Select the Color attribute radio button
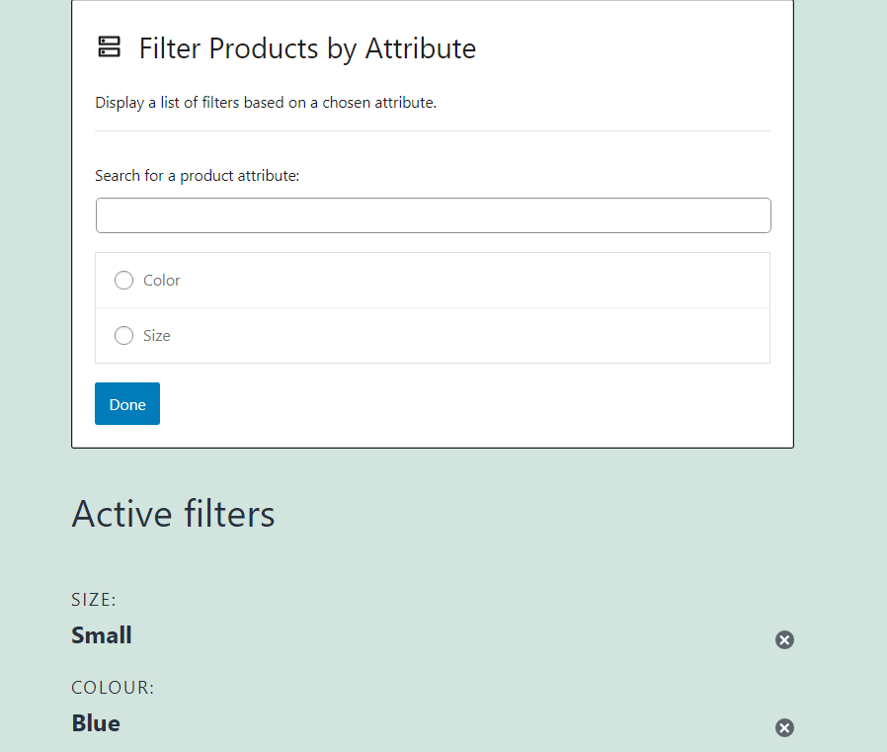 [x=123, y=280]
